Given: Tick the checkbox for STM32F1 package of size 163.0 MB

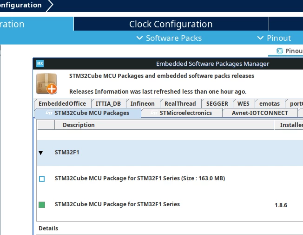Looking at the screenshot, I should [42, 179].
